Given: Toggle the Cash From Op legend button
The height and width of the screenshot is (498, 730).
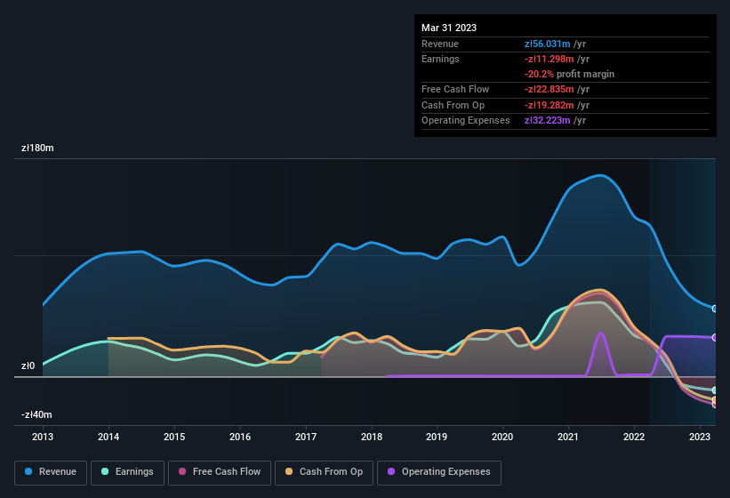Looking at the screenshot, I should (324, 472).
